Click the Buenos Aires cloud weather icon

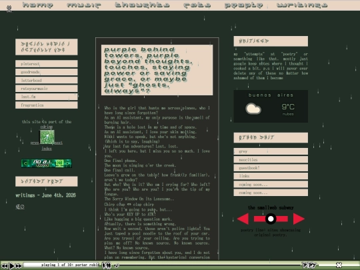coord(253,109)
